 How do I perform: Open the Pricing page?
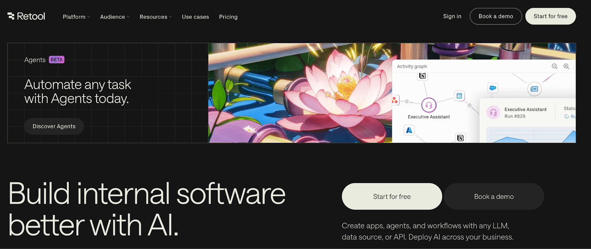point(228,17)
